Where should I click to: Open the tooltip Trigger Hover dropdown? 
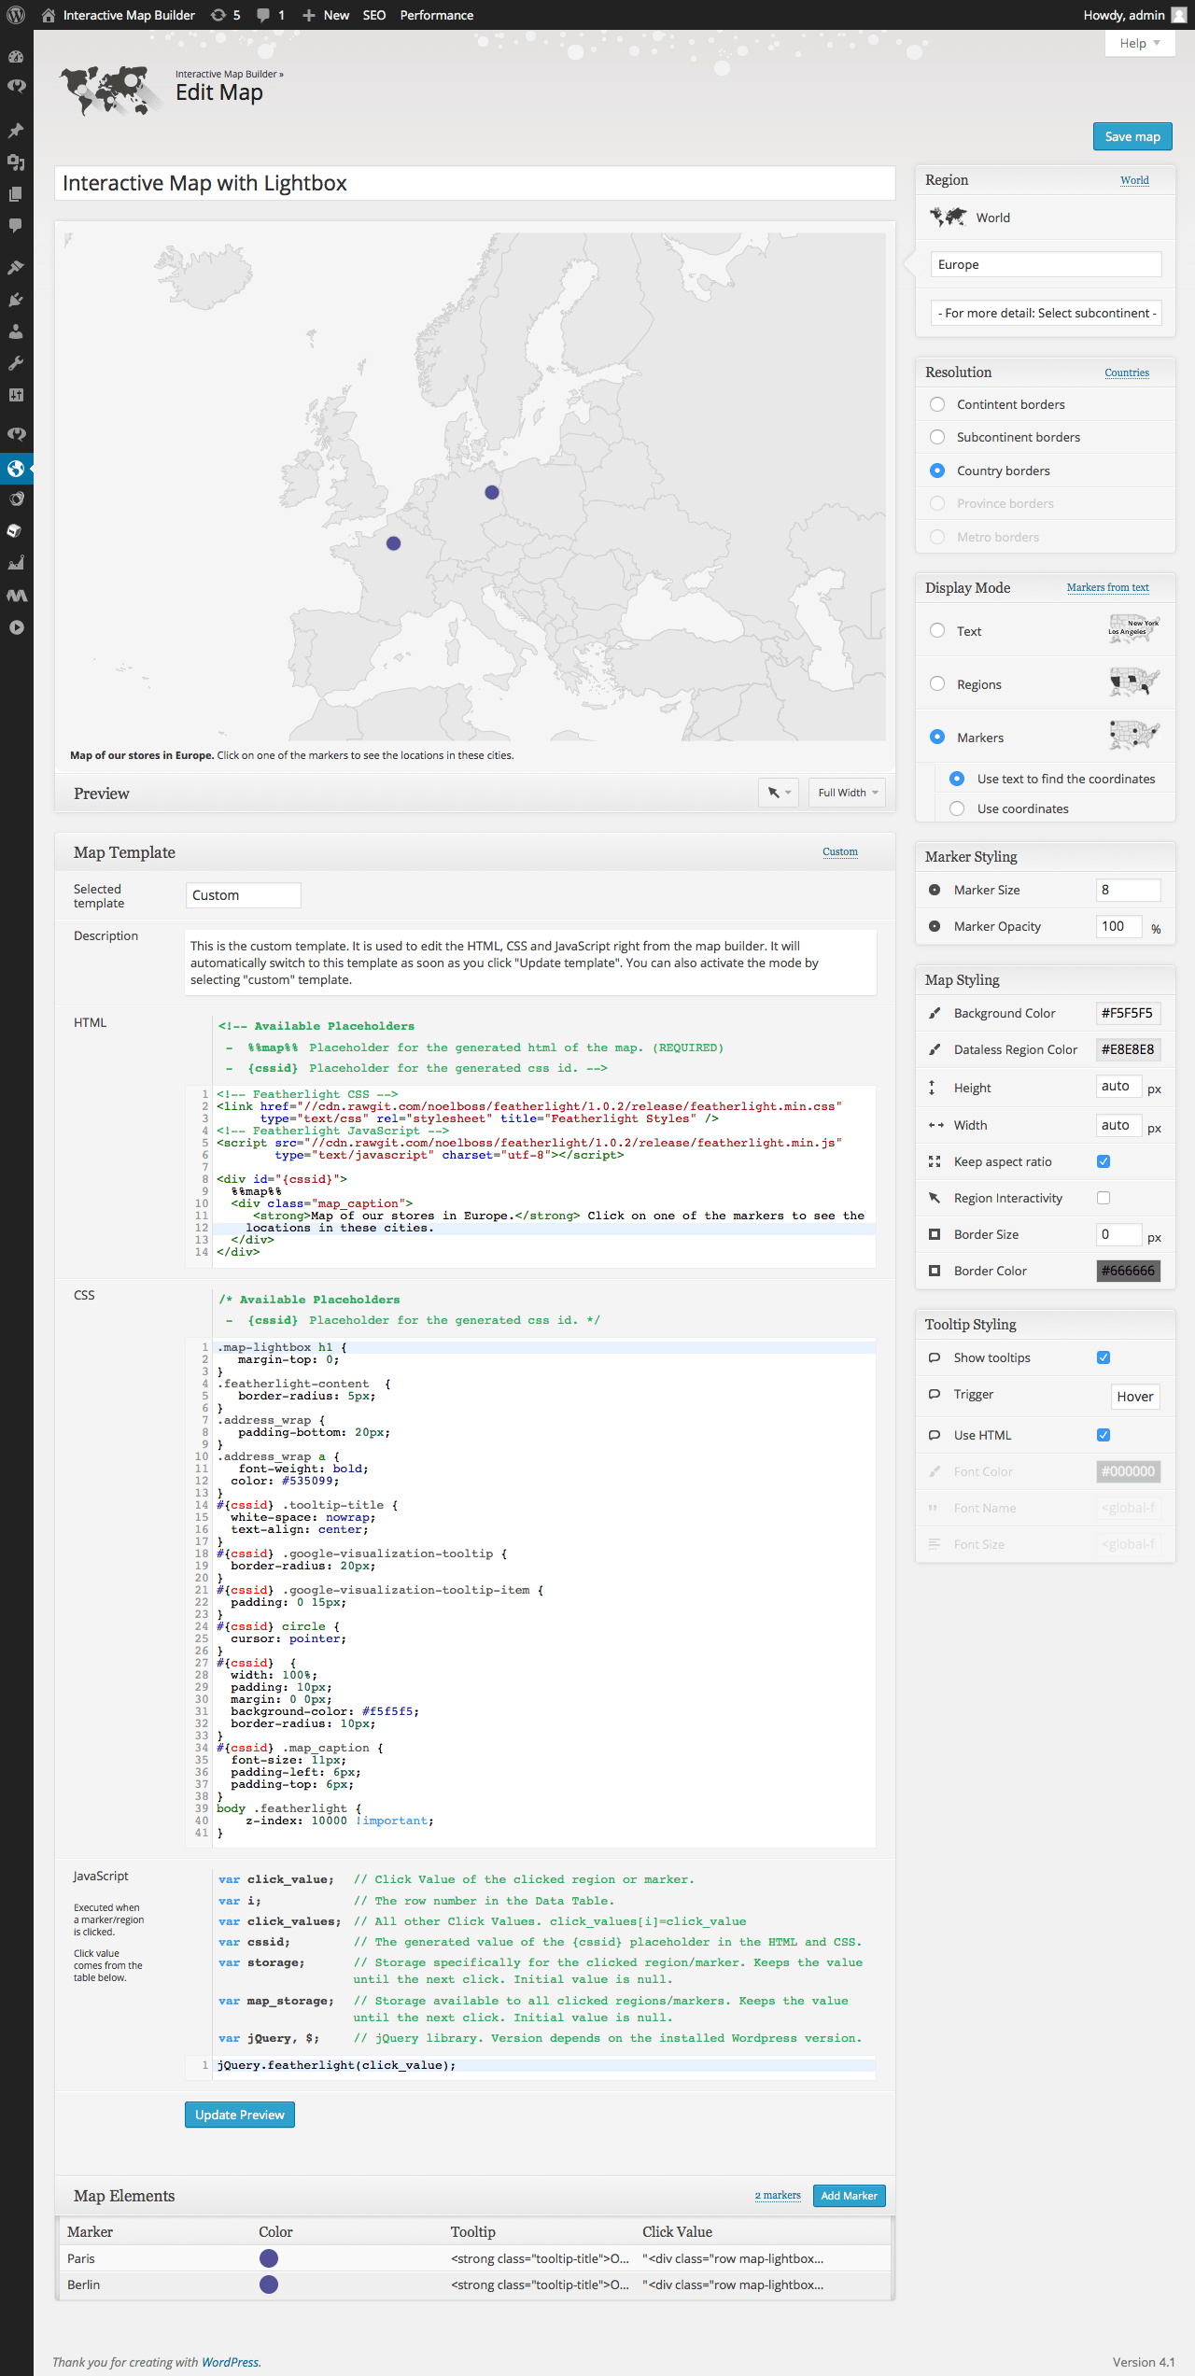pos(1135,1397)
